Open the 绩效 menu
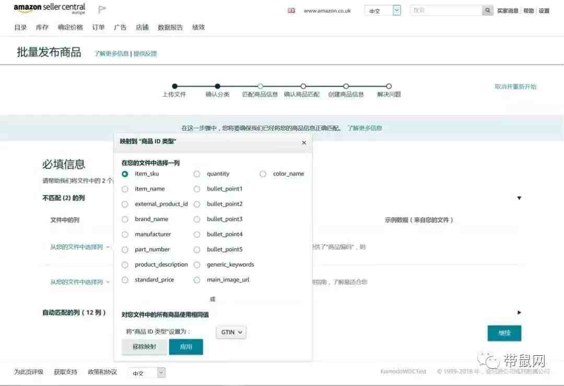The image size is (564, 386). click(x=198, y=27)
